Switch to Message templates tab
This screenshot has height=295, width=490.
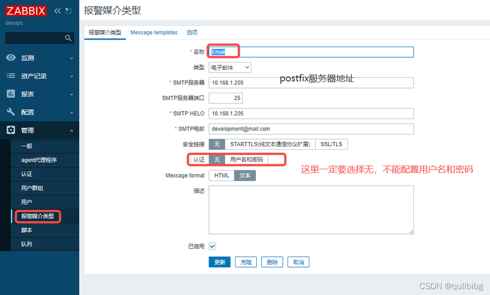coord(153,32)
